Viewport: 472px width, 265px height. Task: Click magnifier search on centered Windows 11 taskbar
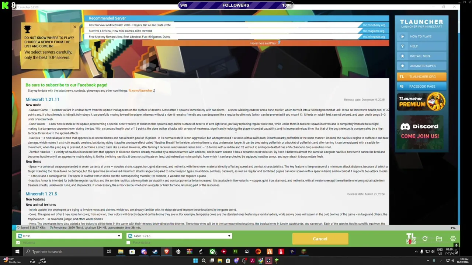tap(204, 261)
